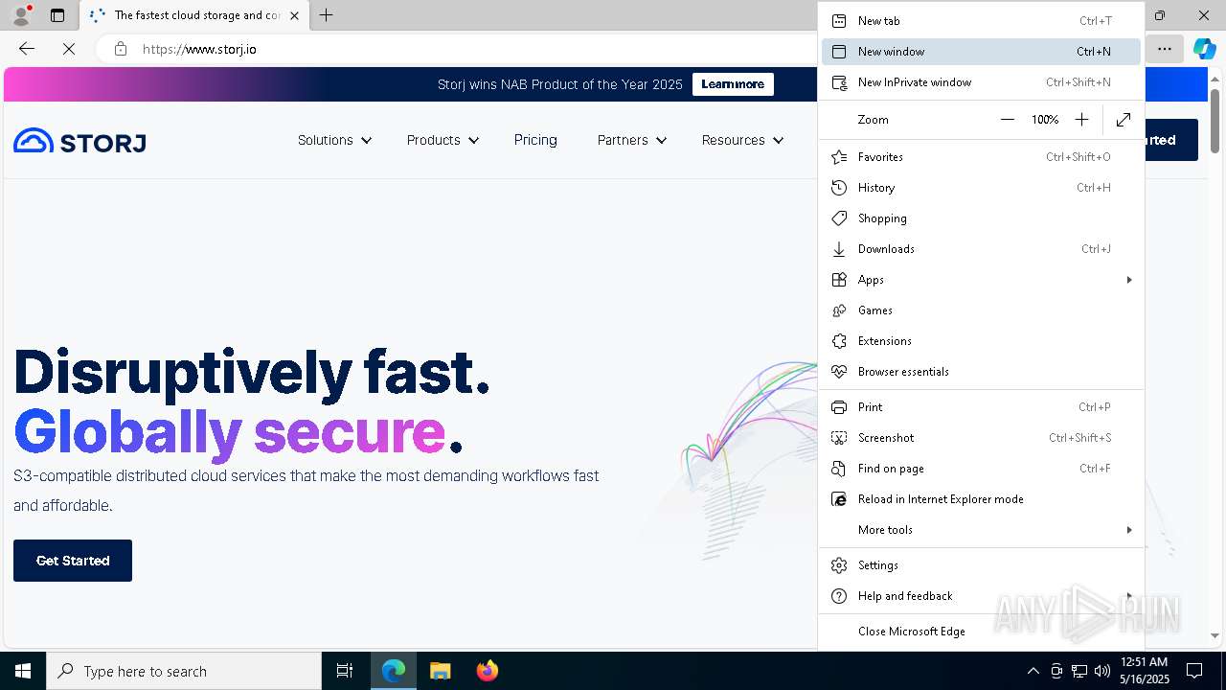Click the Games icon in menu

[839, 310]
